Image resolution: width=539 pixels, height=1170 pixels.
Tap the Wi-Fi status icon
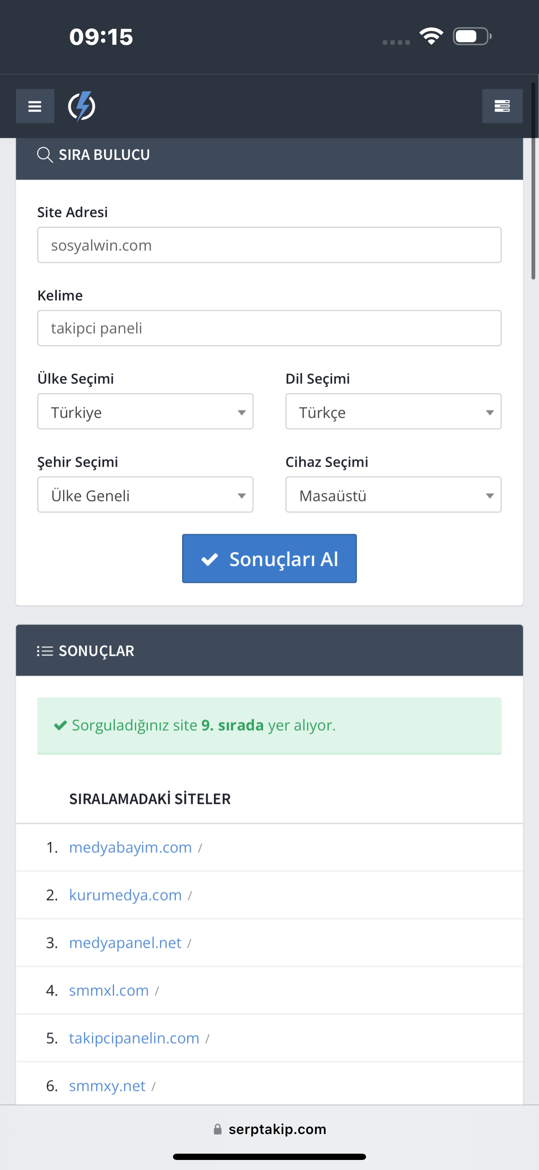tap(431, 36)
